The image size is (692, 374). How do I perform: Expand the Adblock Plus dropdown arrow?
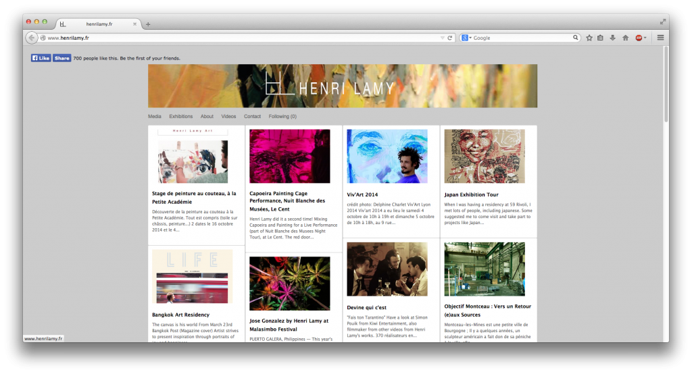click(x=645, y=38)
